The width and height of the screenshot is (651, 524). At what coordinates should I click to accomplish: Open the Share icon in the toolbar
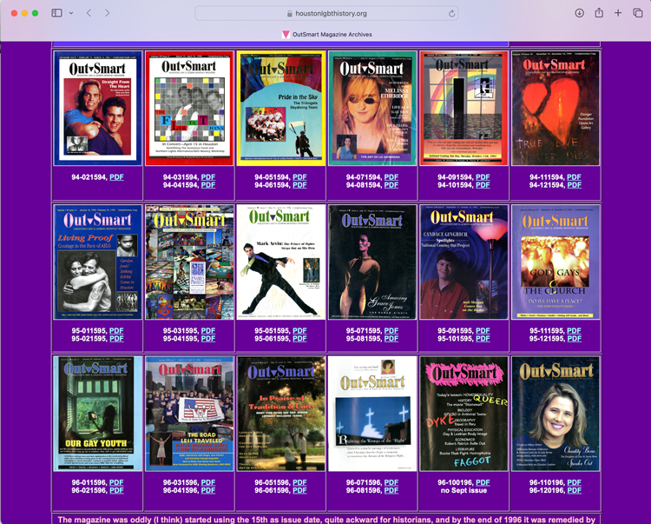(x=599, y=13)
